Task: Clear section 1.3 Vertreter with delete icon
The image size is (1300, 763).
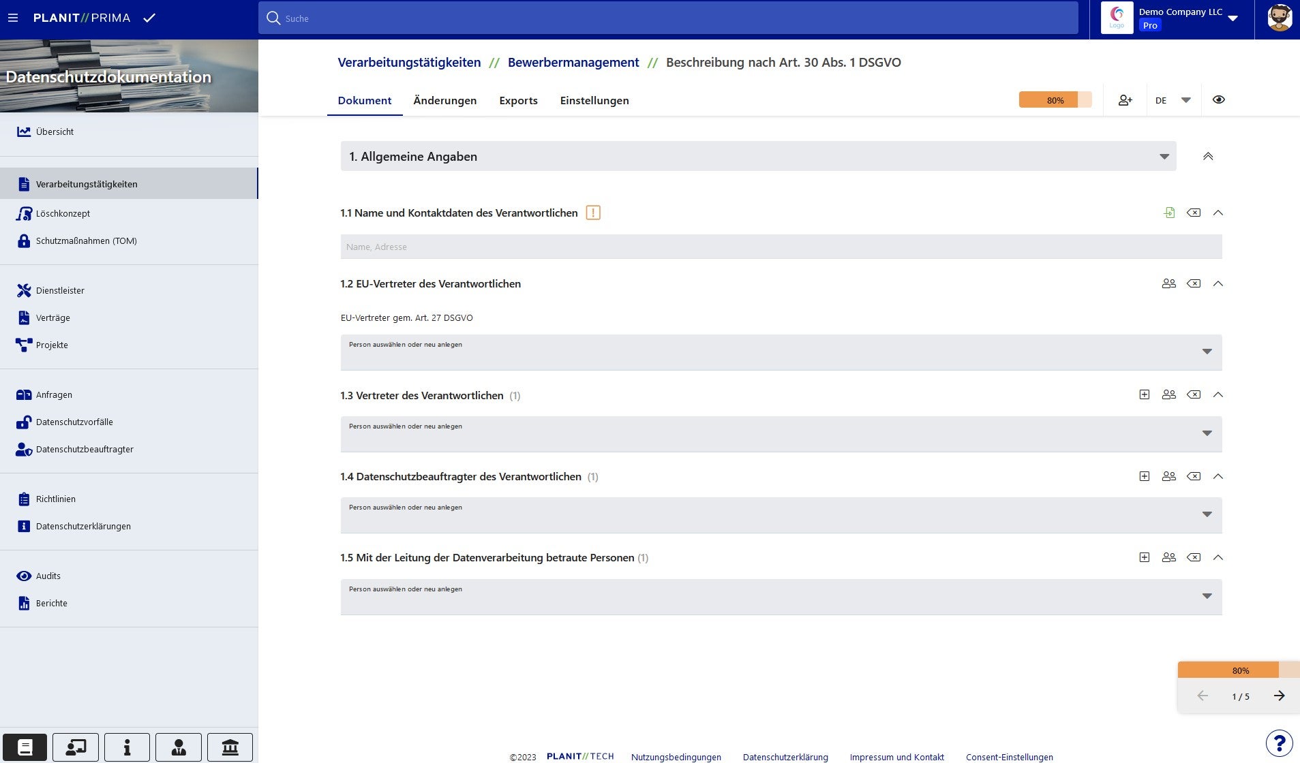Action: click(1194, 394)
